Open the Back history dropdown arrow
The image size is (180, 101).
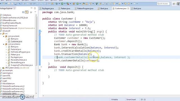pos(132,4)
